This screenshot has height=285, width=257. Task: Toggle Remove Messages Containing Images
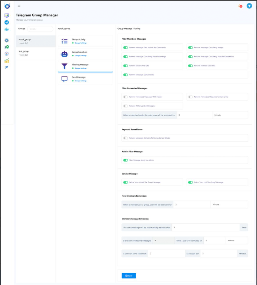[190, 48]
